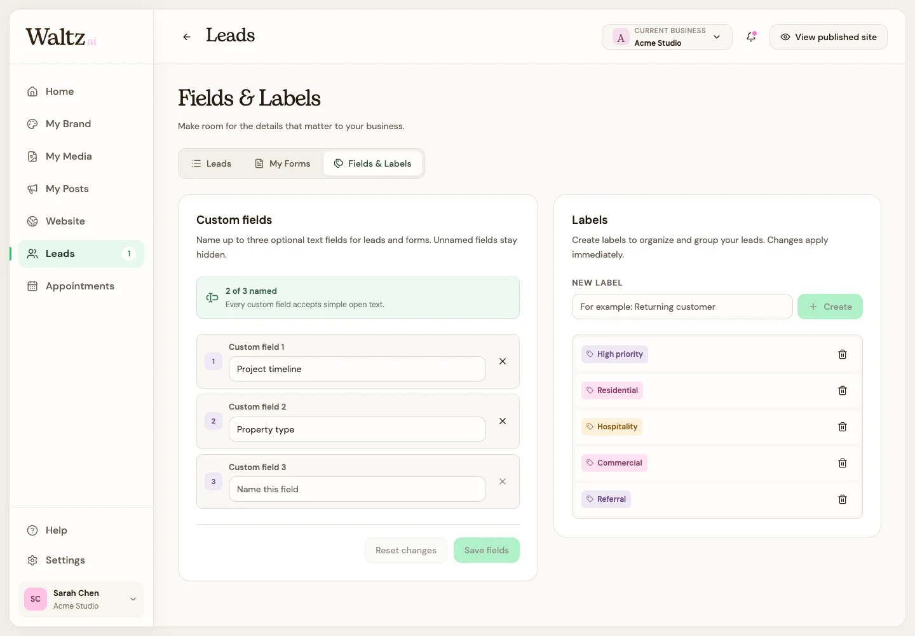Click the High priority label tag
The height and width of the screenshot is (636, 915).
[x=614, y=354]
